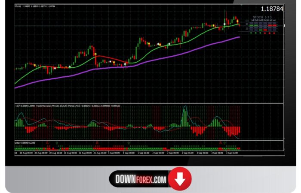This screenshot has height=193, width=301.
Task: Click the tallest green MACD histogram peak
Action: coord(185,116)
